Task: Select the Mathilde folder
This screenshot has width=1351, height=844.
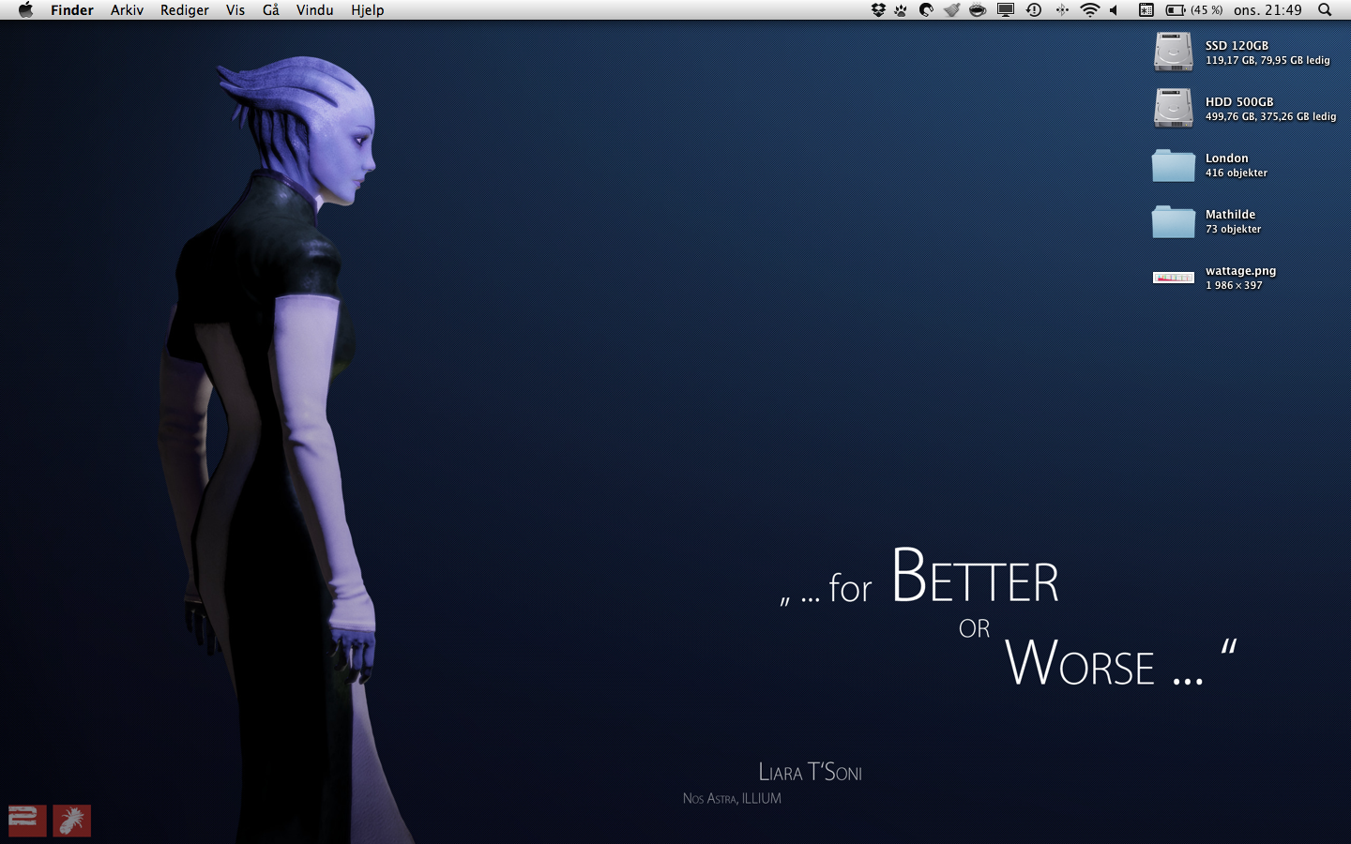Action: pos(1173,221)
